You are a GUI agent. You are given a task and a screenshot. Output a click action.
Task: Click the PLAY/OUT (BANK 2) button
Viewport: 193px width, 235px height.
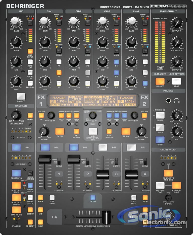click(17, 198)
